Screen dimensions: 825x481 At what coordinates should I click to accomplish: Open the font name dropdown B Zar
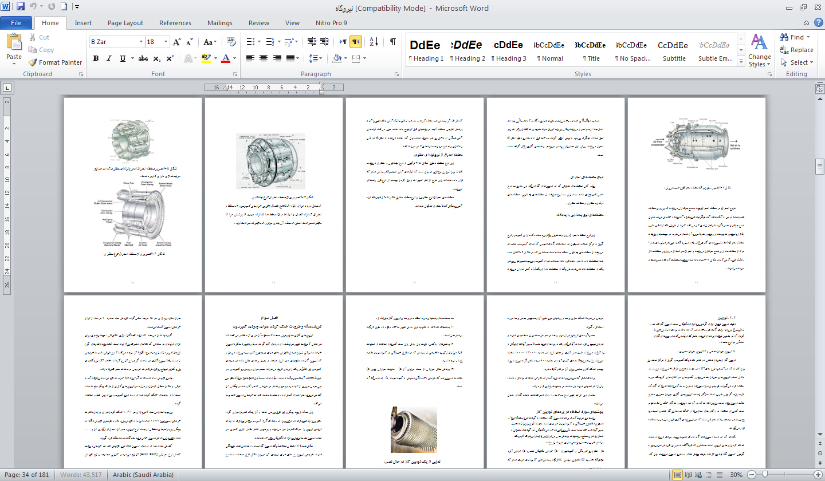141,42
